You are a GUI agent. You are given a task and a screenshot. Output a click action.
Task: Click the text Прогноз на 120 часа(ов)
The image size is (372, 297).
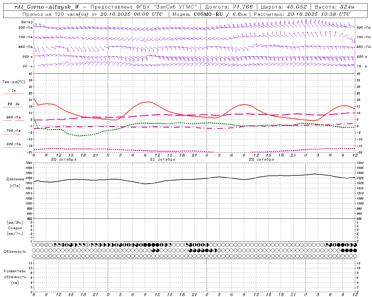[x=55, y=14]
